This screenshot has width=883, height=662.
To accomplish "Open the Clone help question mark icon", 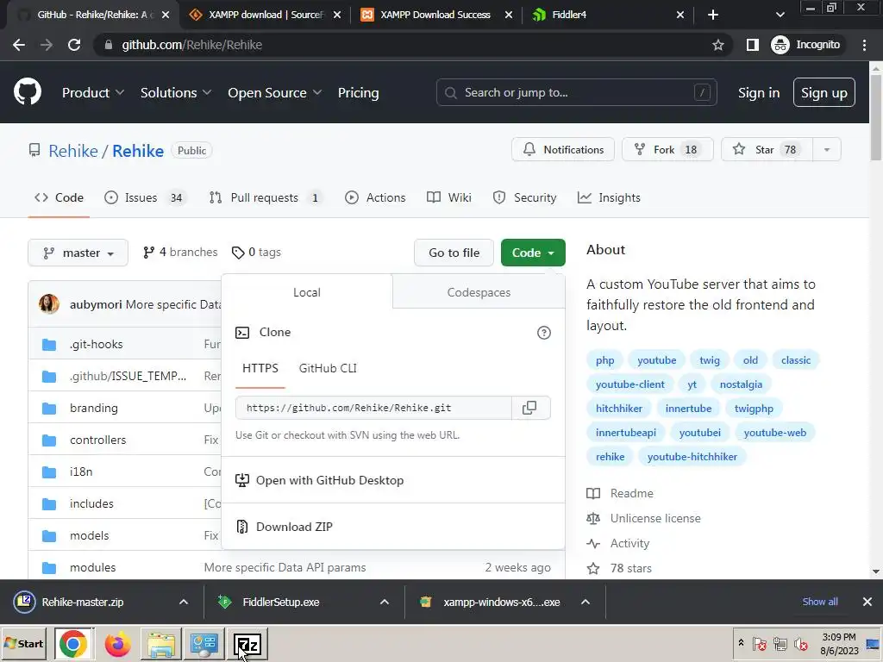I will coord(543,333).
